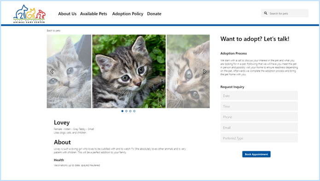320x181 pixels.
Task: Open the Donate page
Action: point(154,14)
